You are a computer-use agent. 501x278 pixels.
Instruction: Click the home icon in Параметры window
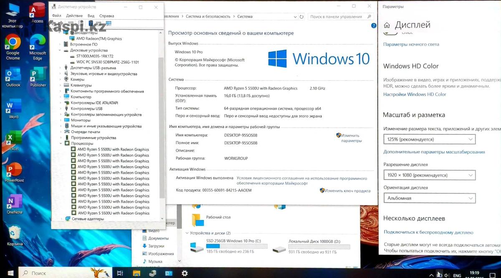tap(387, 25)
